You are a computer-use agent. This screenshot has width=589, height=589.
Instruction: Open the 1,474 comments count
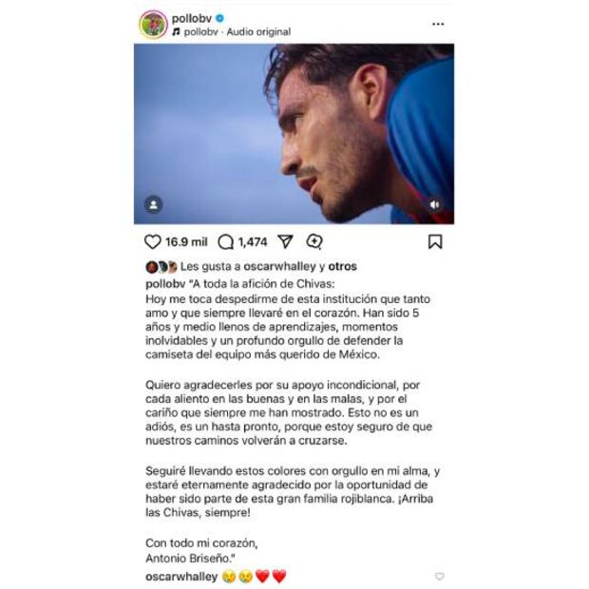pyautogui.click(x=253, y=242)
